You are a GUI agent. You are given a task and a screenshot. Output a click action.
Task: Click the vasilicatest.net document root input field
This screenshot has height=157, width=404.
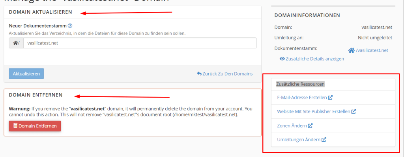tap(140, 43)
